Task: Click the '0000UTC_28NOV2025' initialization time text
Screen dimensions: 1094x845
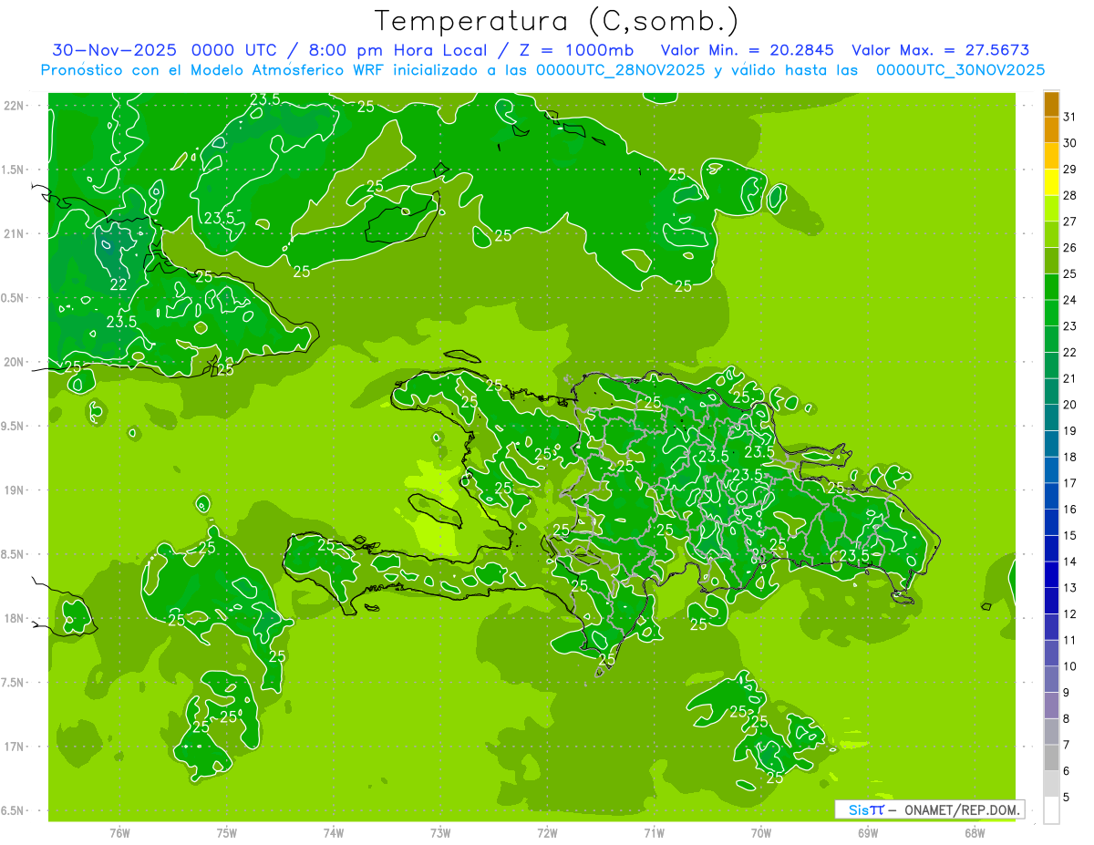Action: [x=620, y=70]
